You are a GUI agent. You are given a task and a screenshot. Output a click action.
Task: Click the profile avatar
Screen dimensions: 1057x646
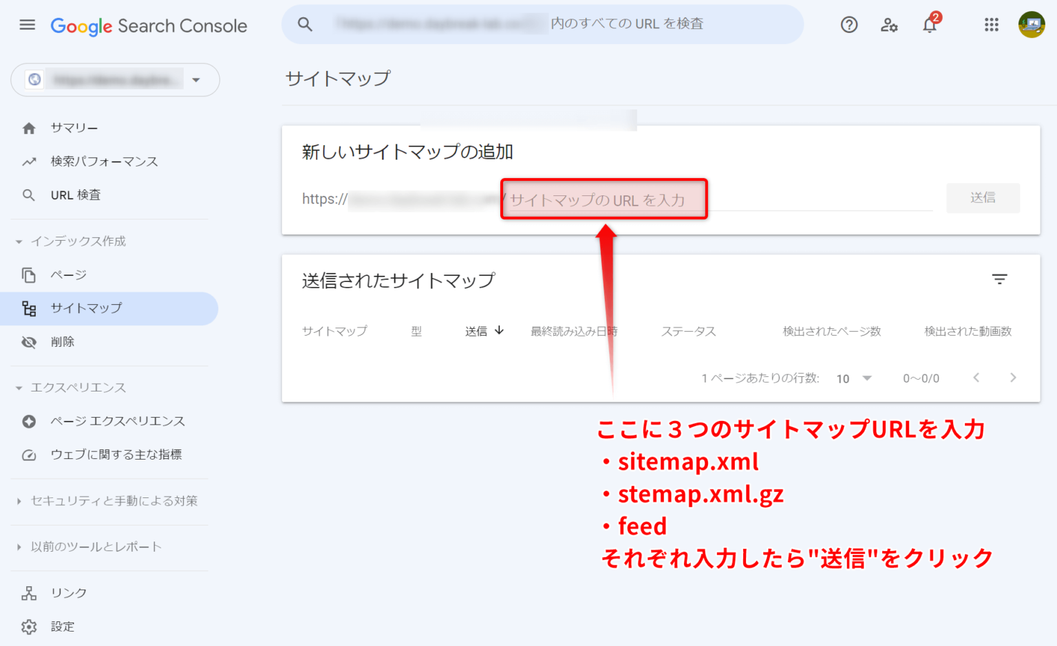[1032, 25]
